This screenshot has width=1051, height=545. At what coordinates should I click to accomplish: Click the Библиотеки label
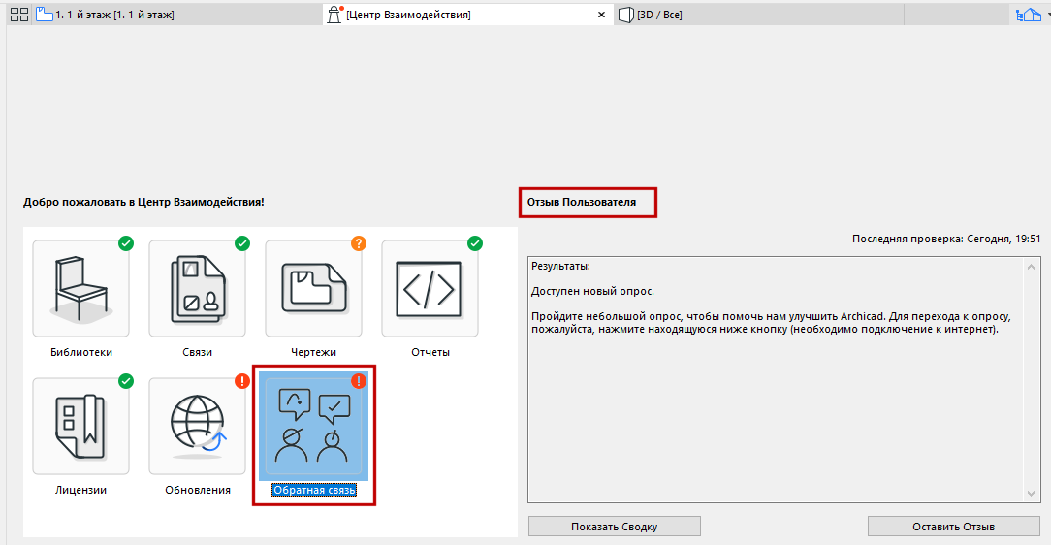click(x=81, y=352)
